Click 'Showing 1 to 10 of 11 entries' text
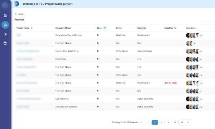 click(124, 122)
